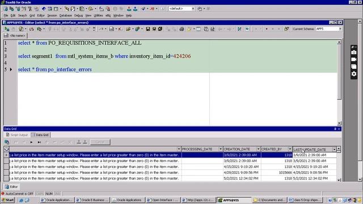Open the Session menu
Viewport: 363px width, 204px height.
click(x=52, y=15)
